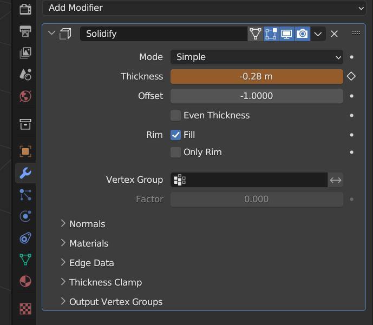Animate Mode property dot
The image size is (373, 325).
tap(351, 57)
